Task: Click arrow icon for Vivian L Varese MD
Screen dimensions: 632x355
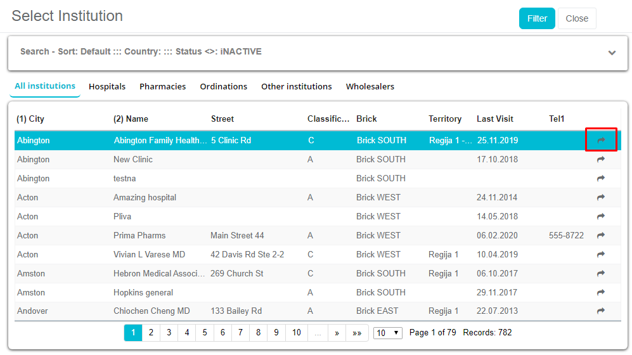Action: [x=601, y=254]
